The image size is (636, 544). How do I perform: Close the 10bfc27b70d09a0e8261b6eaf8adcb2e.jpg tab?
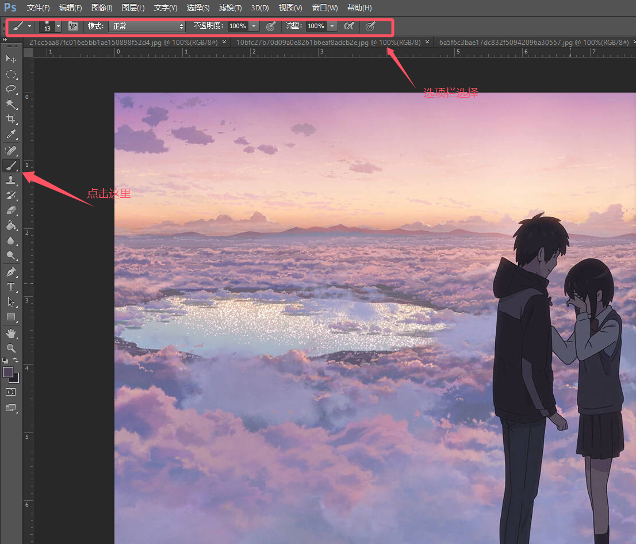pyautogui.click(x=427, y=42)
